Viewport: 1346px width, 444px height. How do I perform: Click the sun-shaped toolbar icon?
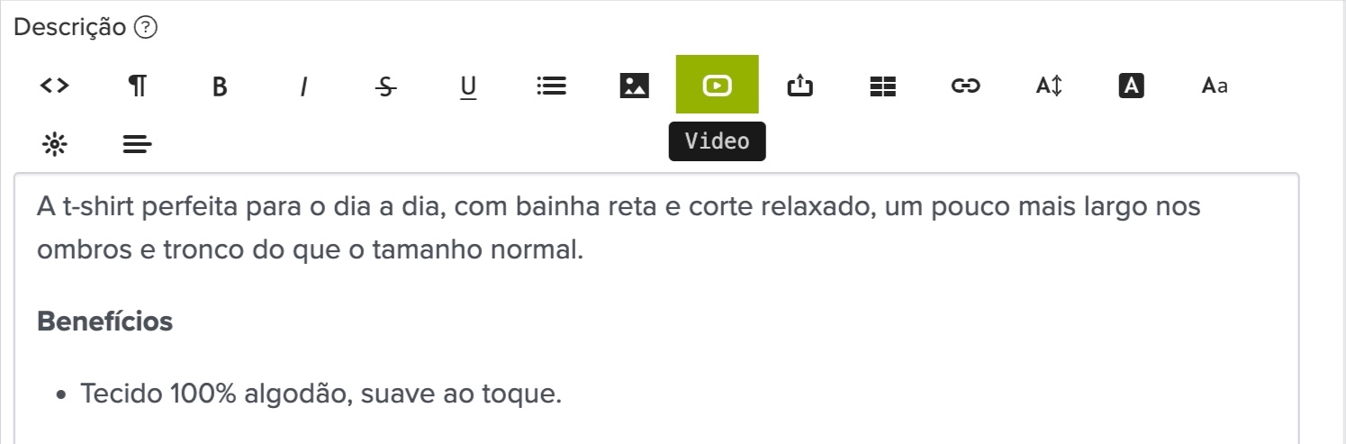point(55,143)
